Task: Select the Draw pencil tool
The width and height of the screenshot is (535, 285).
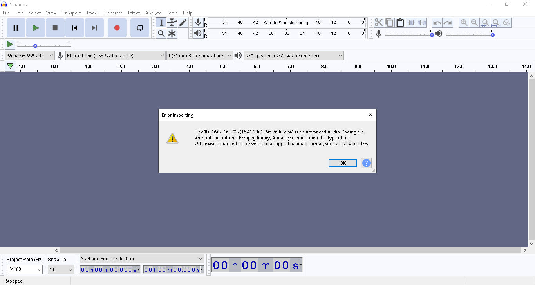Action: pyautogui.click(x=183, y=23)
